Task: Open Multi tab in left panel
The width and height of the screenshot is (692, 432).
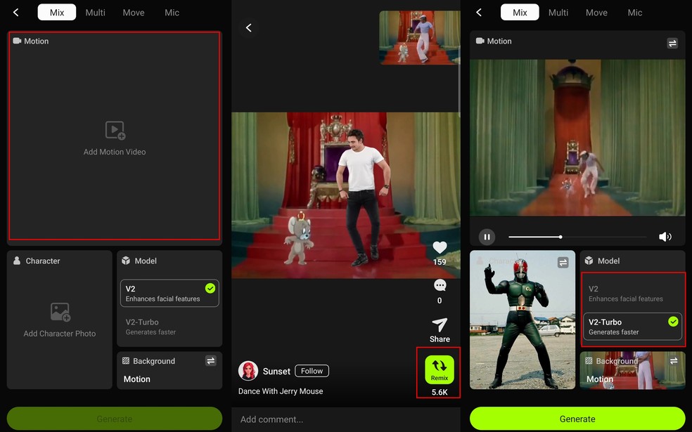Action: [96, 13]
